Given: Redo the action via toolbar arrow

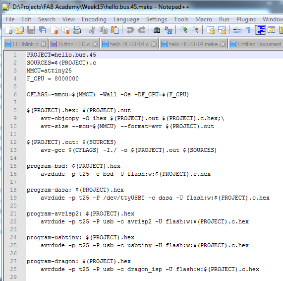Looking at the screenshot, I should (x=142, y=30).
